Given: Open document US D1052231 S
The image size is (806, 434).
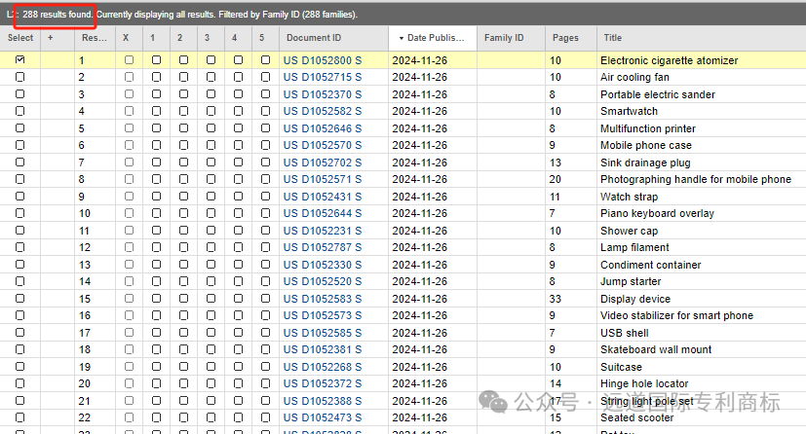Looking at the screenshot, I should pyautogui.click(x=323, y=231).
